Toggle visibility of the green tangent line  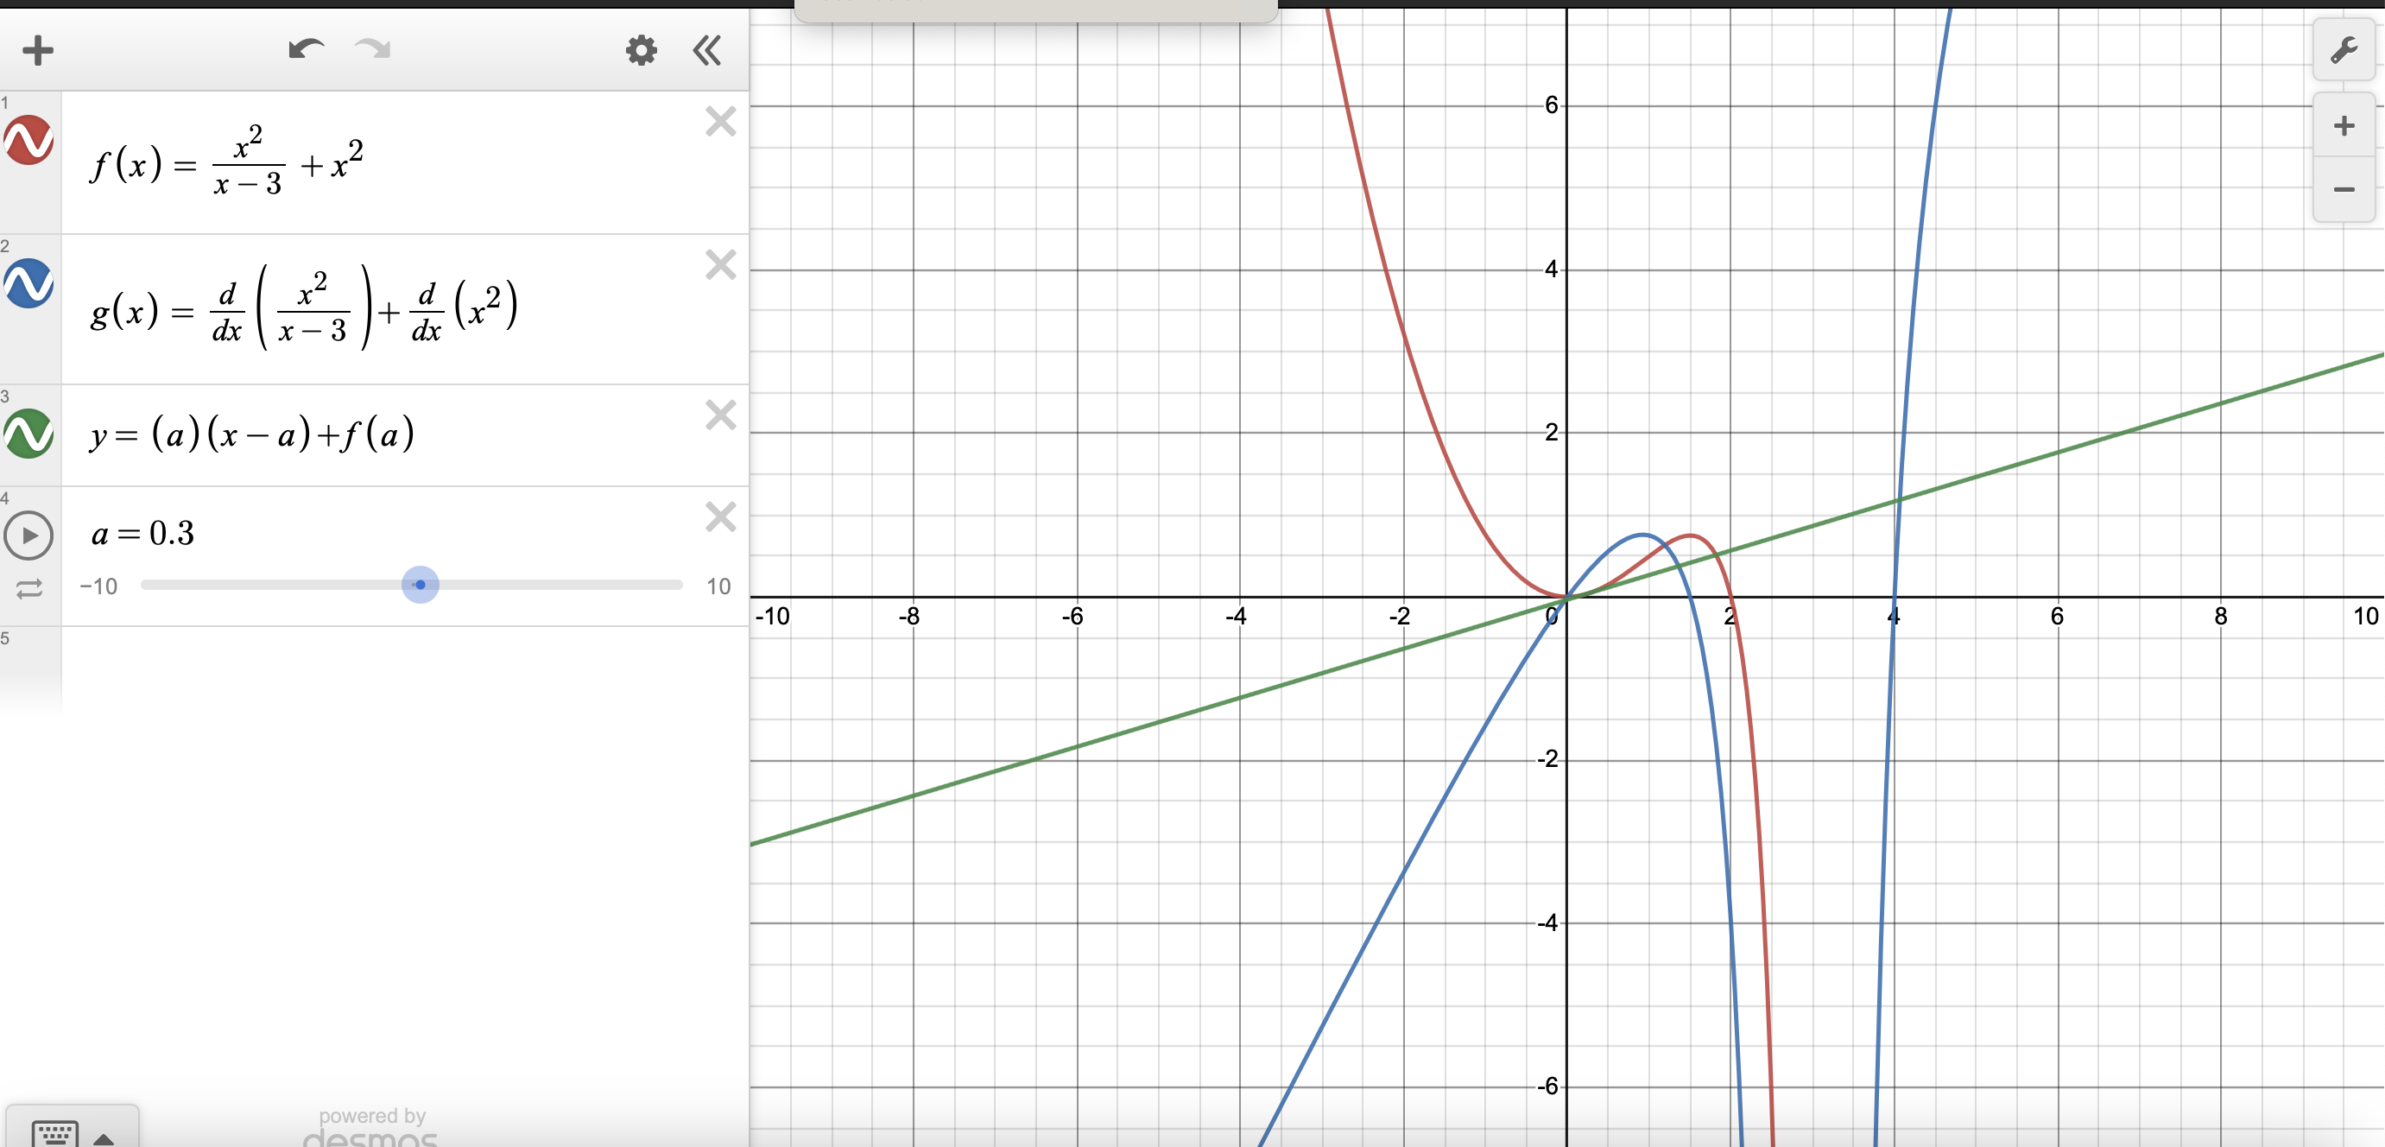(x=28, y=433)
